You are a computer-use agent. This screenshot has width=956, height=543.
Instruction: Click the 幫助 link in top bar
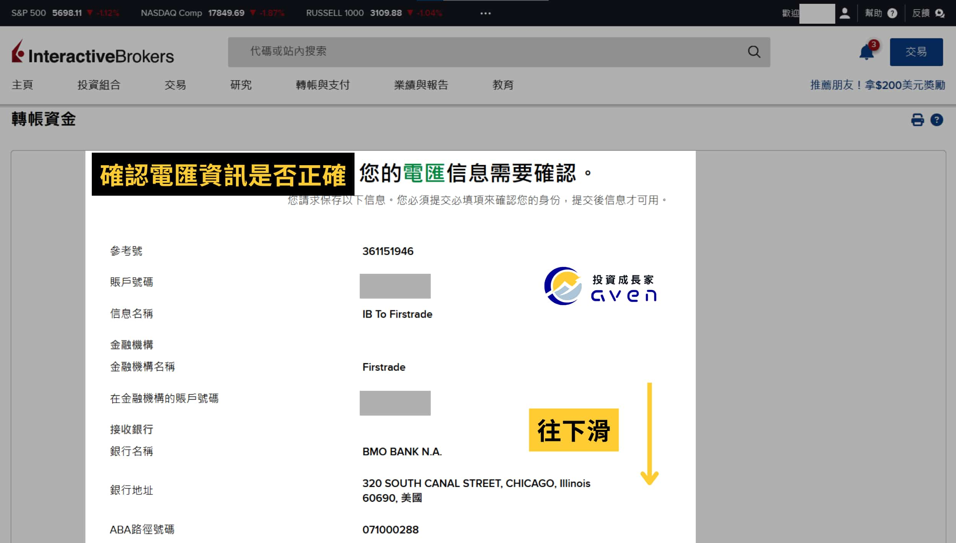(873, 13)
